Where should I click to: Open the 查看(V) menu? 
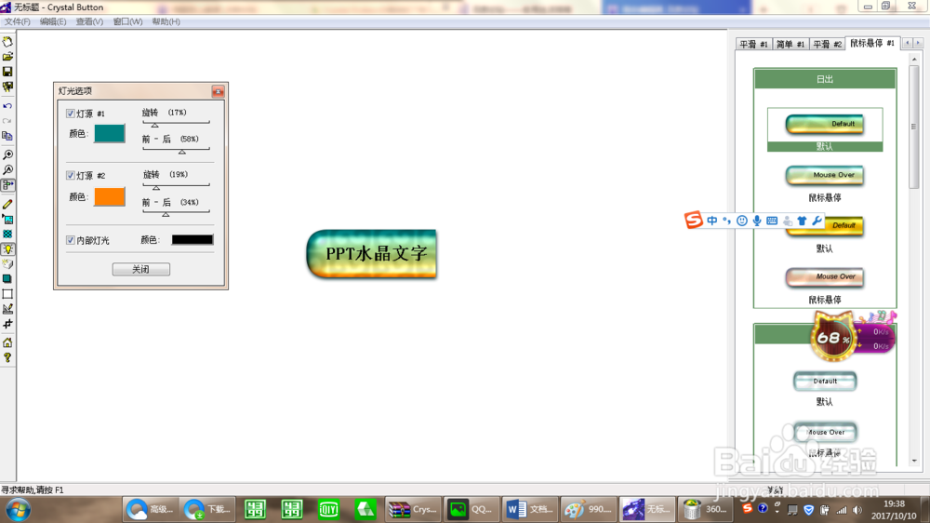(89, 21)
